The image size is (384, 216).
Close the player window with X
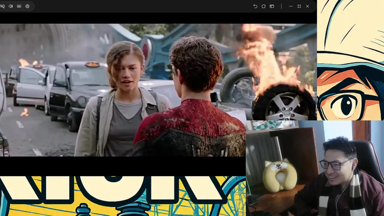[307, 6]
